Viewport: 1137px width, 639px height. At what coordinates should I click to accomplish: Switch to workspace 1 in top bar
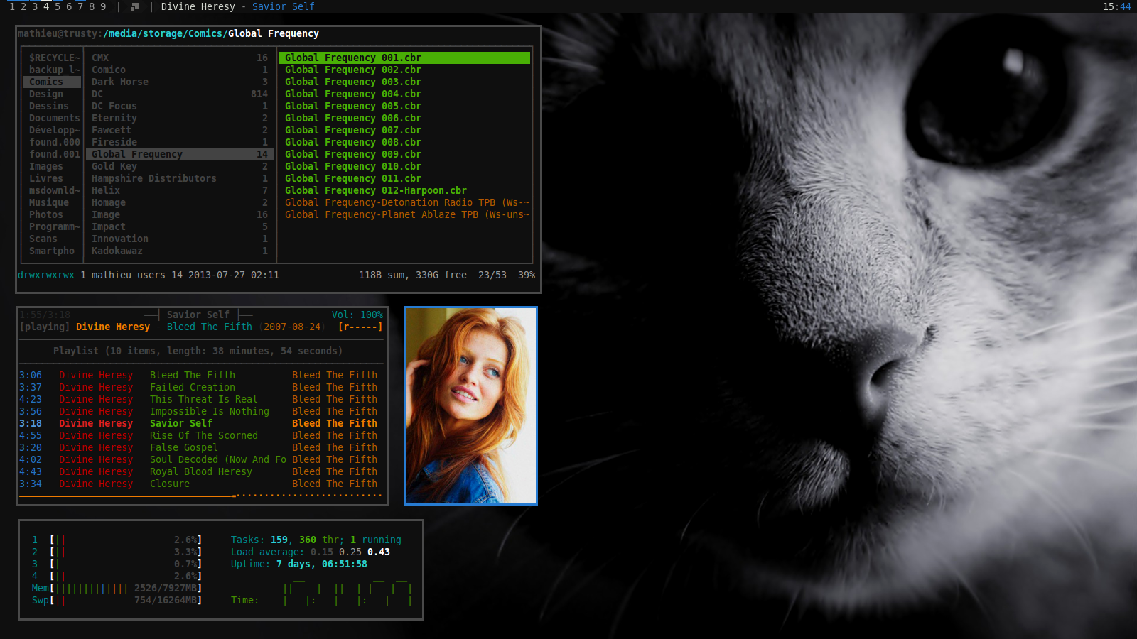tap(12, 6)
